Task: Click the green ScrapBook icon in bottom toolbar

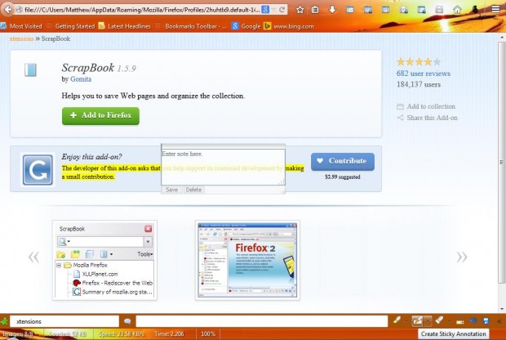Action: tap(4, 321)
